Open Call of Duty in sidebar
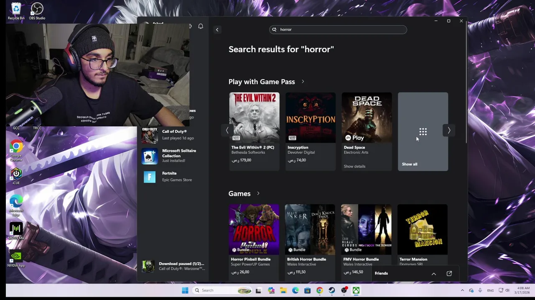 point(173,135)
